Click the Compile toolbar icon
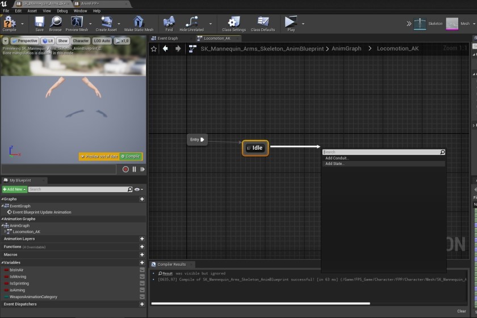This screenshot has width=477, height=318. click(x=9, y=23)
